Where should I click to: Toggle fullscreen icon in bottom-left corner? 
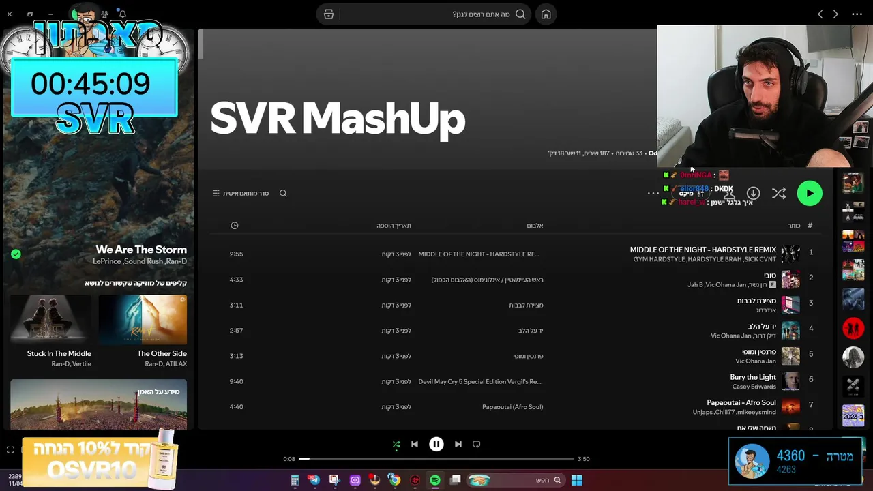[10, 449]
